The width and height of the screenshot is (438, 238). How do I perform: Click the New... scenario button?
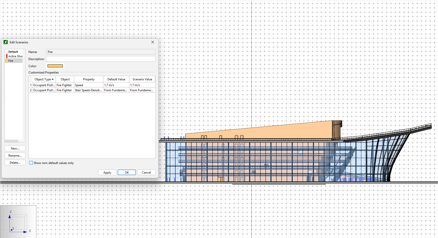tap(15, 149)
